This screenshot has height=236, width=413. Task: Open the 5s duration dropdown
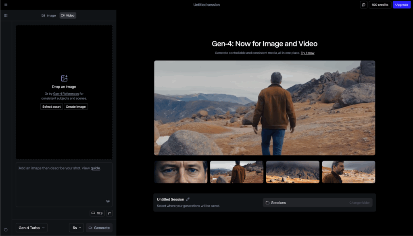point(76,228)
